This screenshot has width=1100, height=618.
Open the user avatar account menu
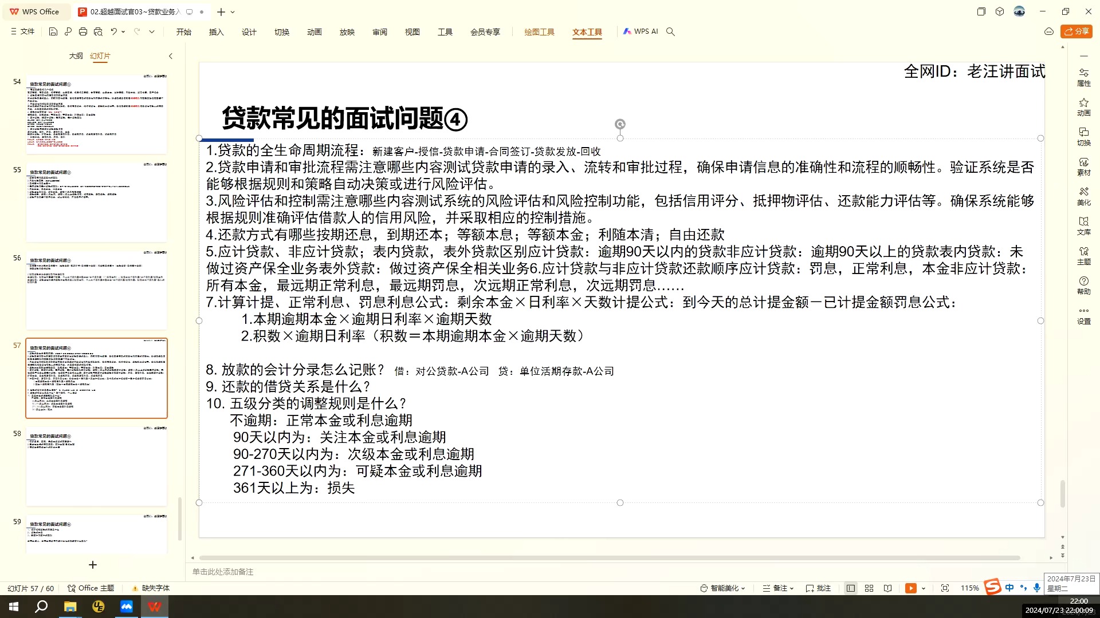click(1019, 11)
